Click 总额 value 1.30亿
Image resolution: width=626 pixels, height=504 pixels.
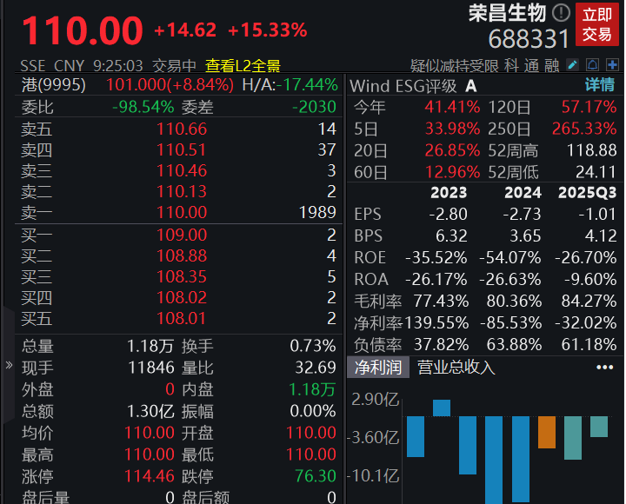tap(150, 411)
